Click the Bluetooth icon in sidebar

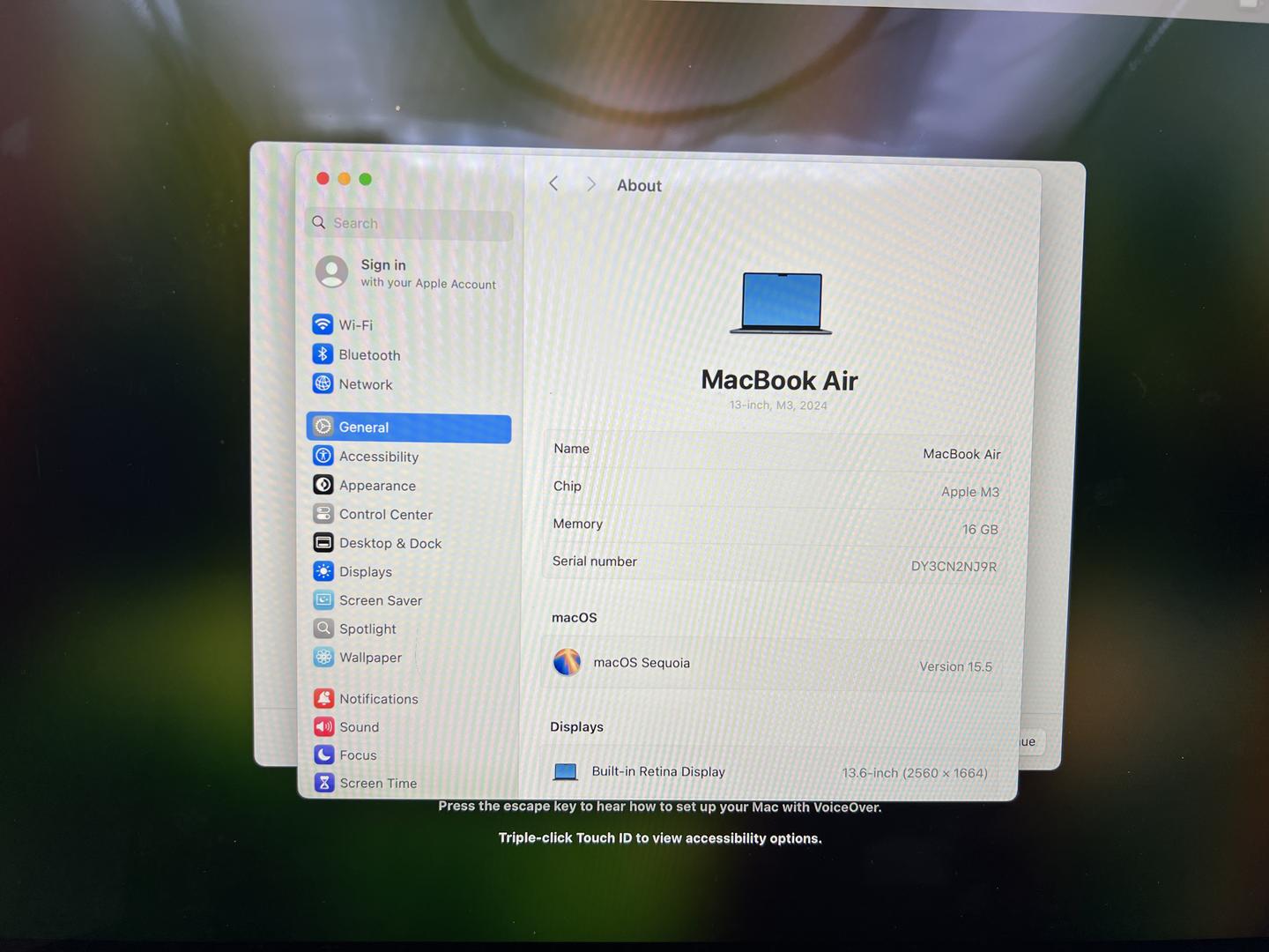pyautogui.click(x=323, y=354)
